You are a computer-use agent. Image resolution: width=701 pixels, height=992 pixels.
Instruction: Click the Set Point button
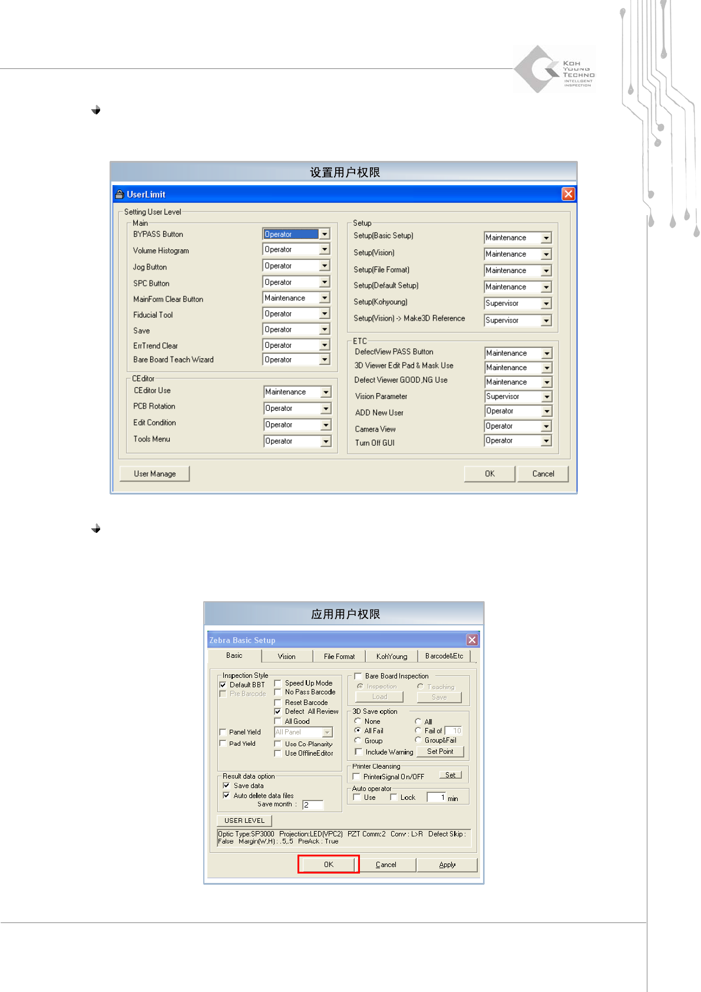pyautogui.click(x=440, y=752)
